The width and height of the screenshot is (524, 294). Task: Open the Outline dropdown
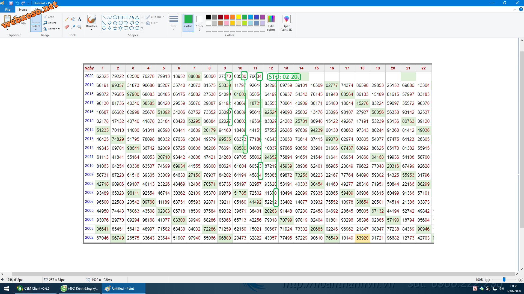click(155, 17)
